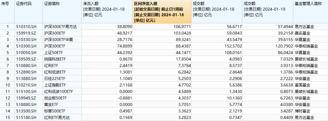The image size is (328, 121).
Task: Select row number 15 in 序号 column
Action: [8, 117]
